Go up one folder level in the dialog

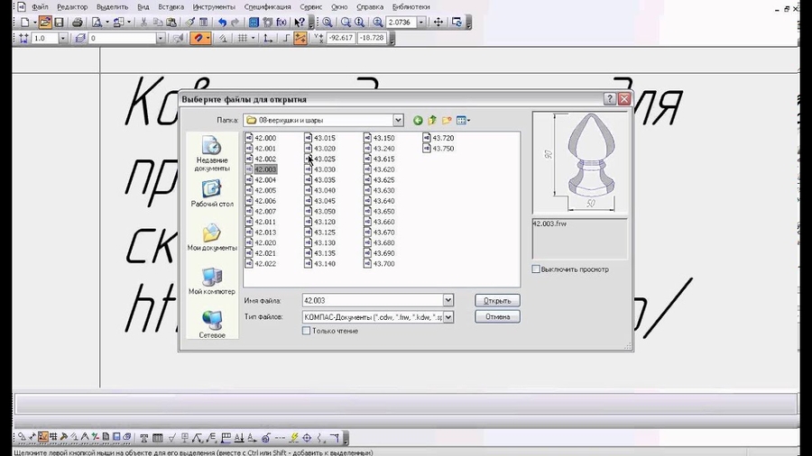coord(432,120)
